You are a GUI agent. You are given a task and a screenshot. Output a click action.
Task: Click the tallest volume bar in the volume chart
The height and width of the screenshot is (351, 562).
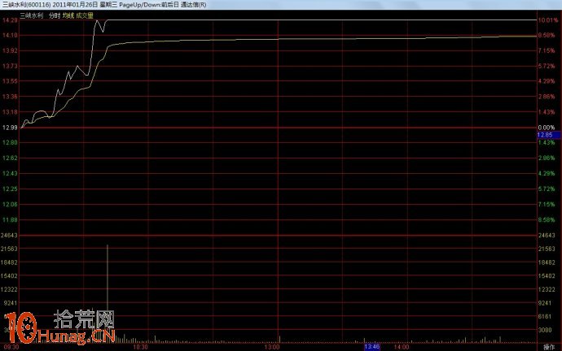108,293
